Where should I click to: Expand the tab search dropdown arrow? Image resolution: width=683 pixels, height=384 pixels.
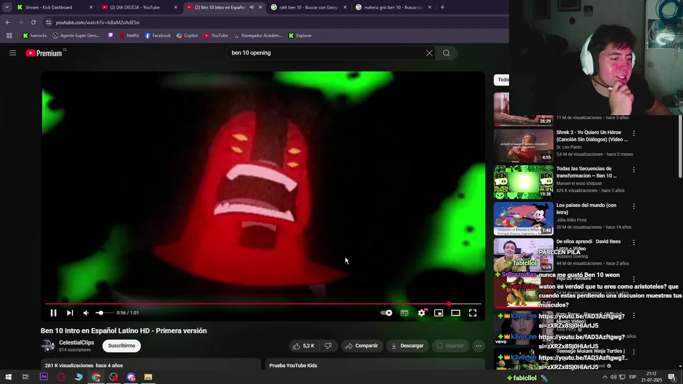7,7
